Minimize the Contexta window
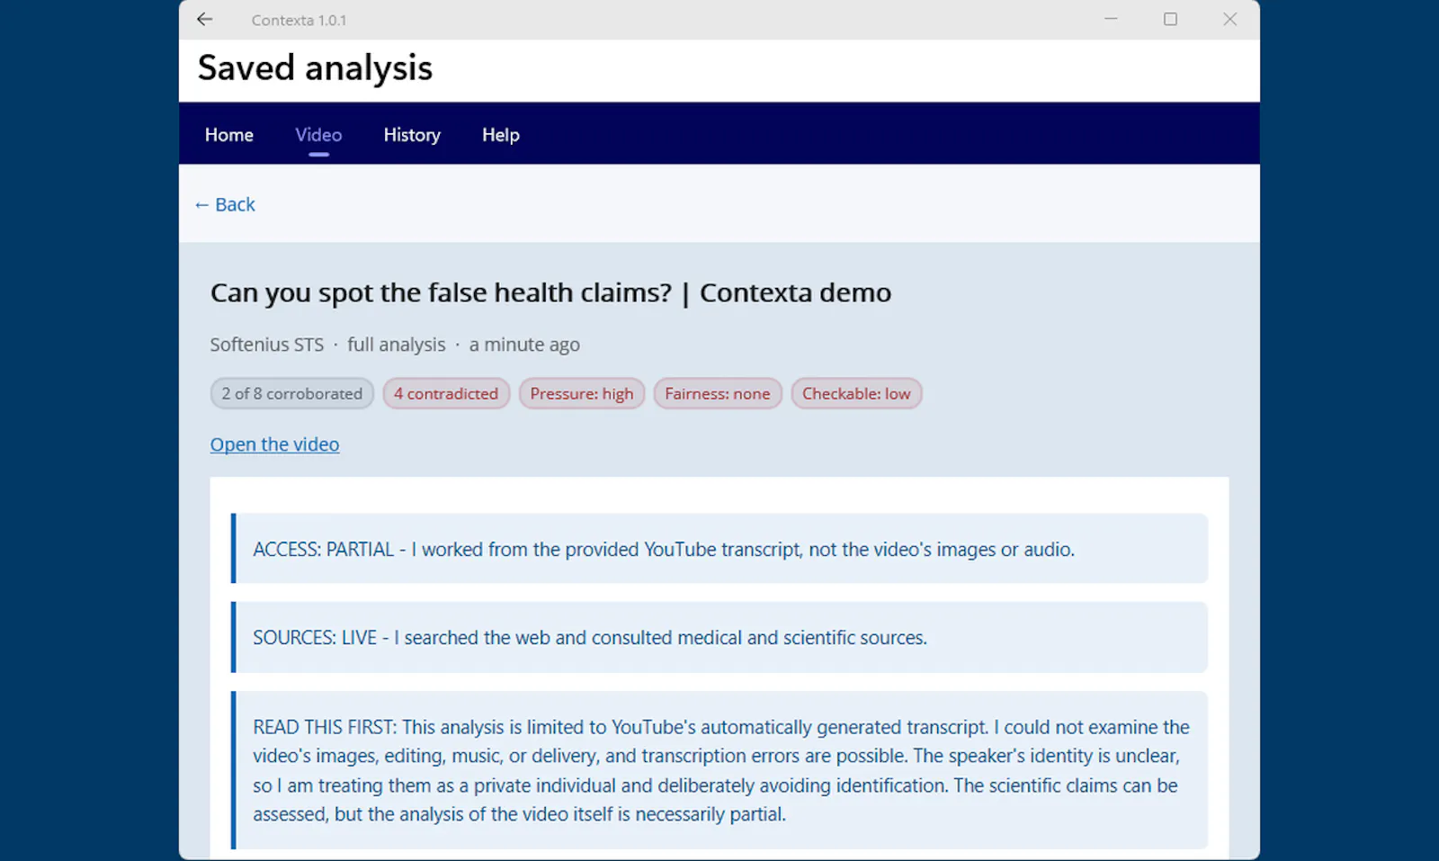Viewport: 1439px width, 861px height. click(1111, 19)
